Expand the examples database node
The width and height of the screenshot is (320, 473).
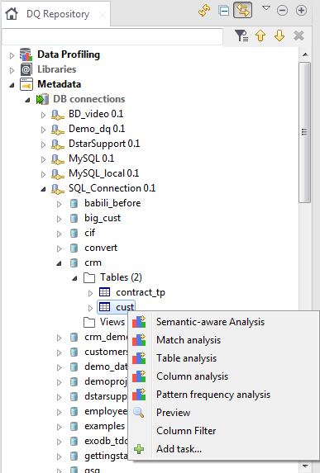(59, 427)
